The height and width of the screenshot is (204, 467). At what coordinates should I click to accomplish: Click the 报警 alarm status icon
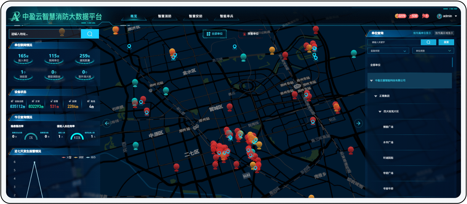tap(51, 101)
